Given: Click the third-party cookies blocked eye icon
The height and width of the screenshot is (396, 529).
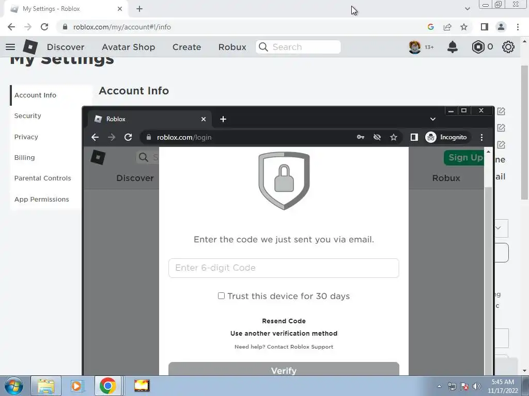Looking at the screenshot, I should 377,137.
